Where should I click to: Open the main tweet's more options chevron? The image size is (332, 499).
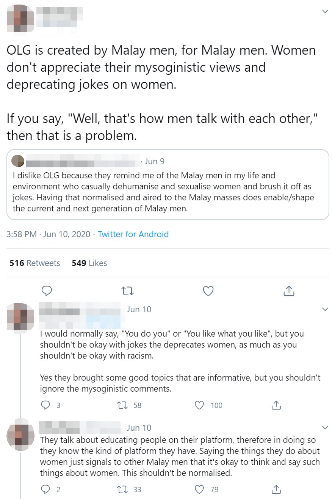pyautogui.click(x=324, y=11)
